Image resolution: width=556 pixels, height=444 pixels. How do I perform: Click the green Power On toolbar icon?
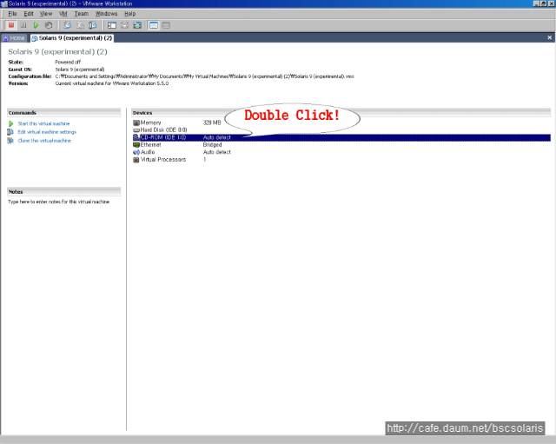pyautogui.click(x=36, y=25)
